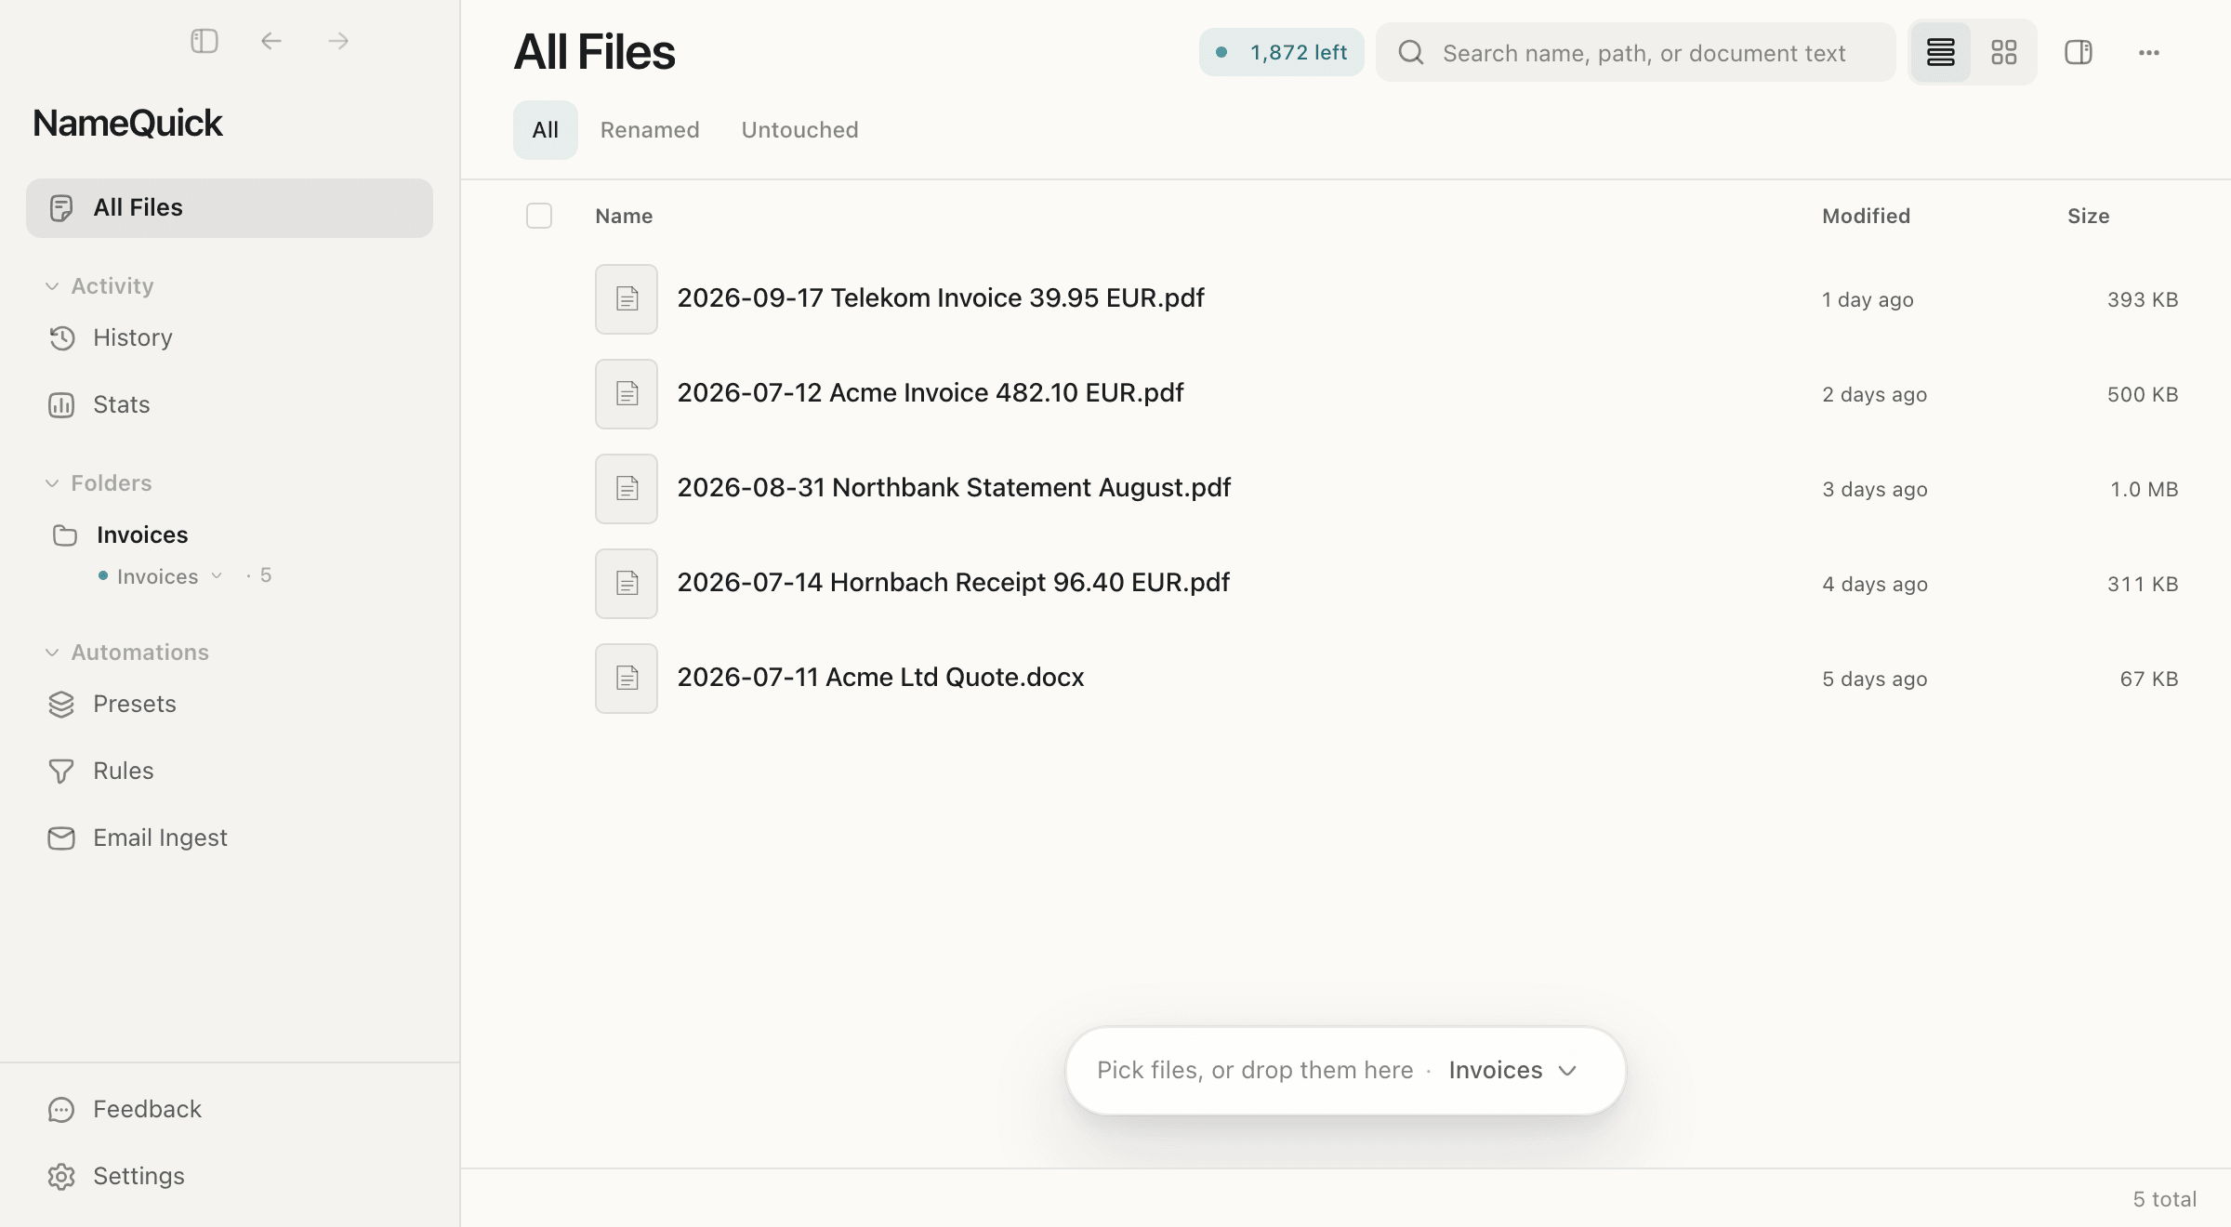Sort by the Name column header
This screenshot has width=2231, height=1227.
coord(624,216)
